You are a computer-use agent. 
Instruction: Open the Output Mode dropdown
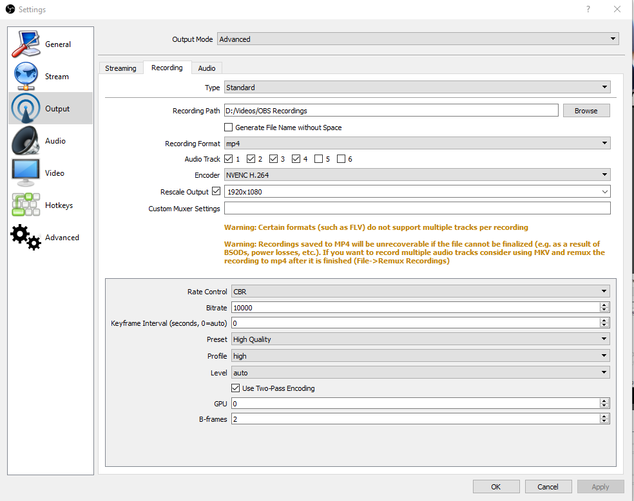418,39
